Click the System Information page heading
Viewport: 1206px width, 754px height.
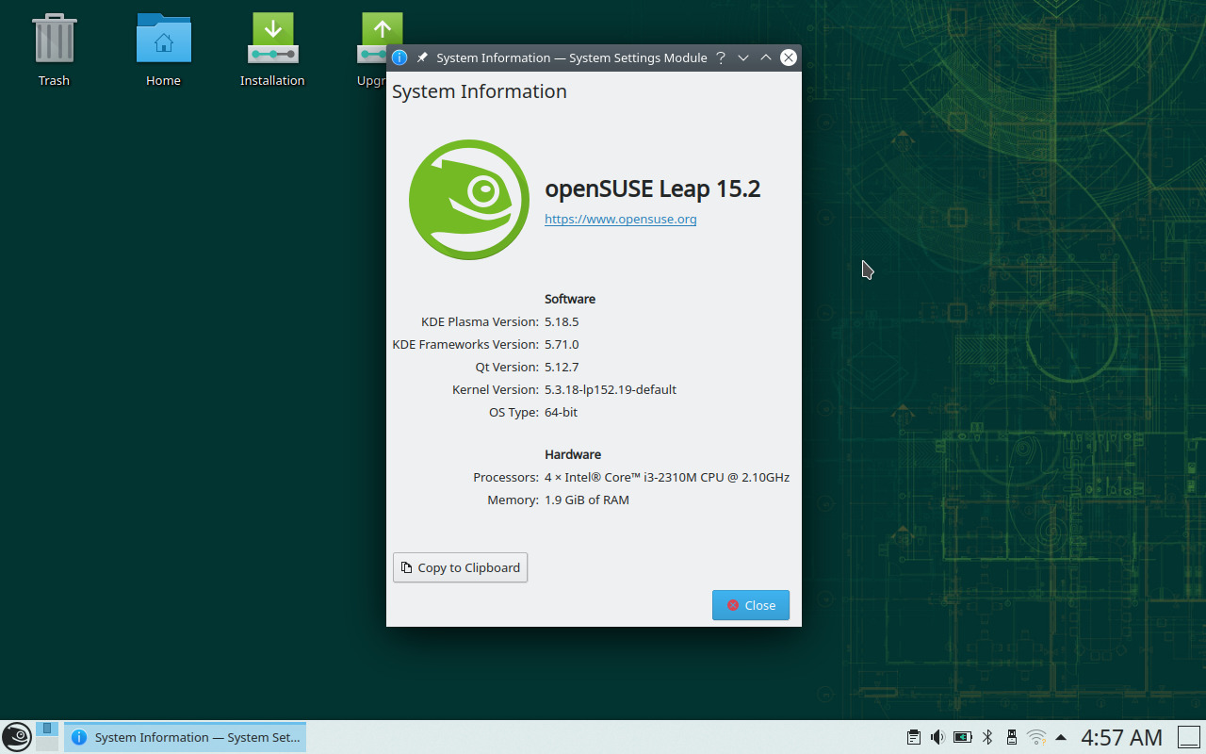480,91
